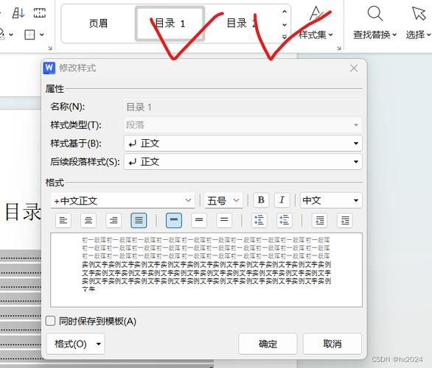The height and width of the screenshot is (368, 432).
Task: Toggle Bold formatting button
Action: tap(261, 200)
